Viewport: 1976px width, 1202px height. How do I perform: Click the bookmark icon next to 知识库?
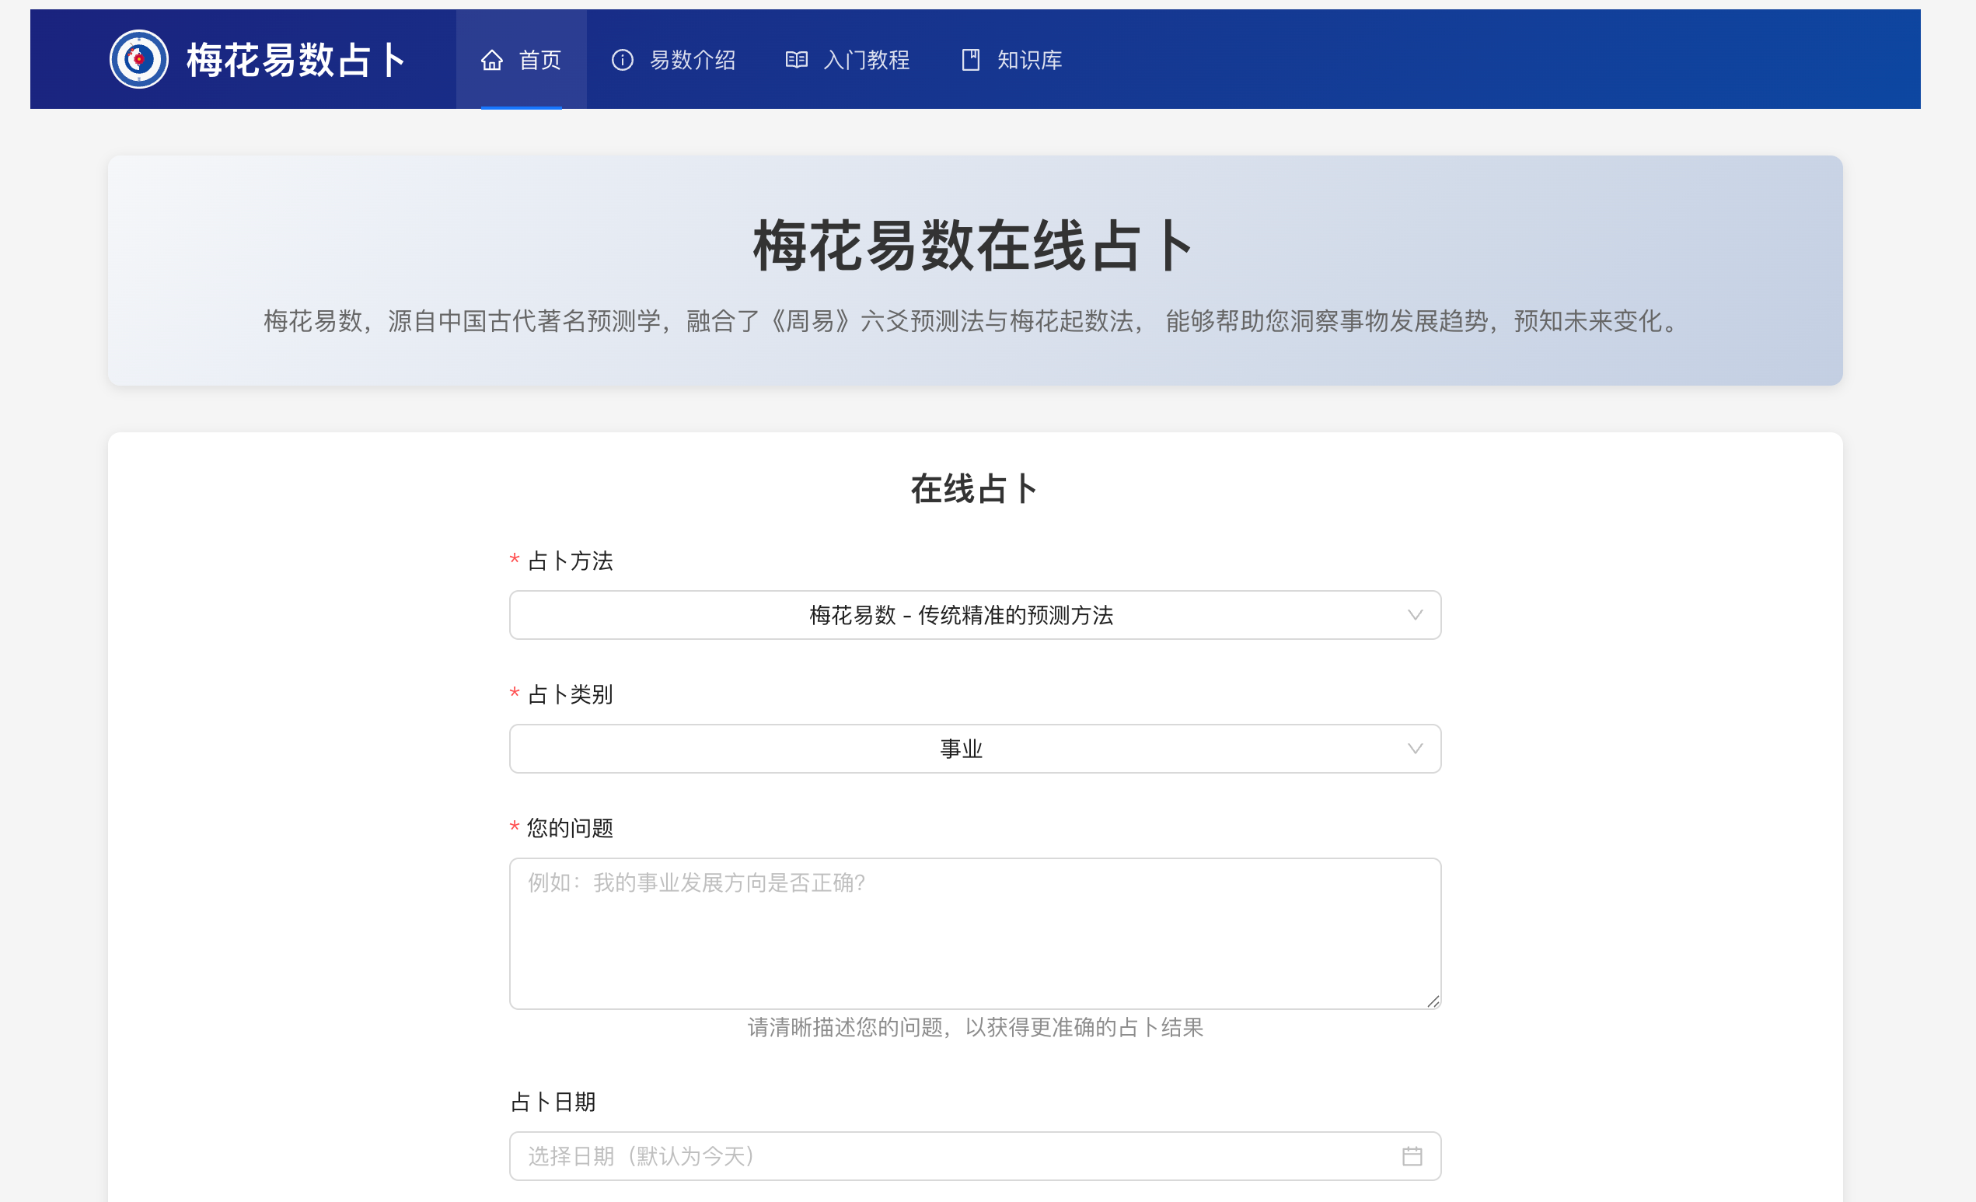[970, 59]
